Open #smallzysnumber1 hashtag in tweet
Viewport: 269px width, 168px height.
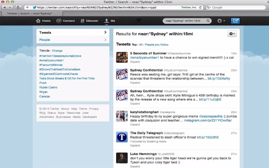coord(145,57)
